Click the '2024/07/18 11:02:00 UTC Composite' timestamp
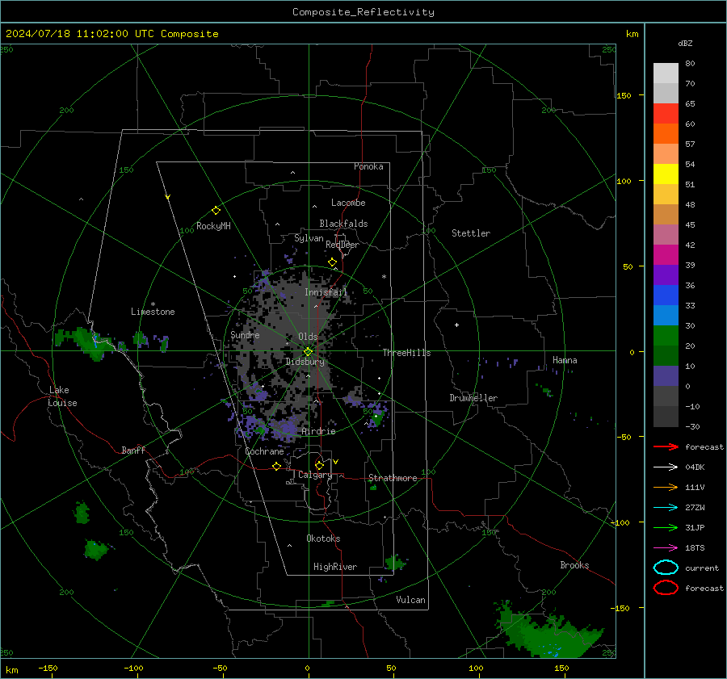The width and height of the screenshot is (727, 679). (x=111, y=34)
